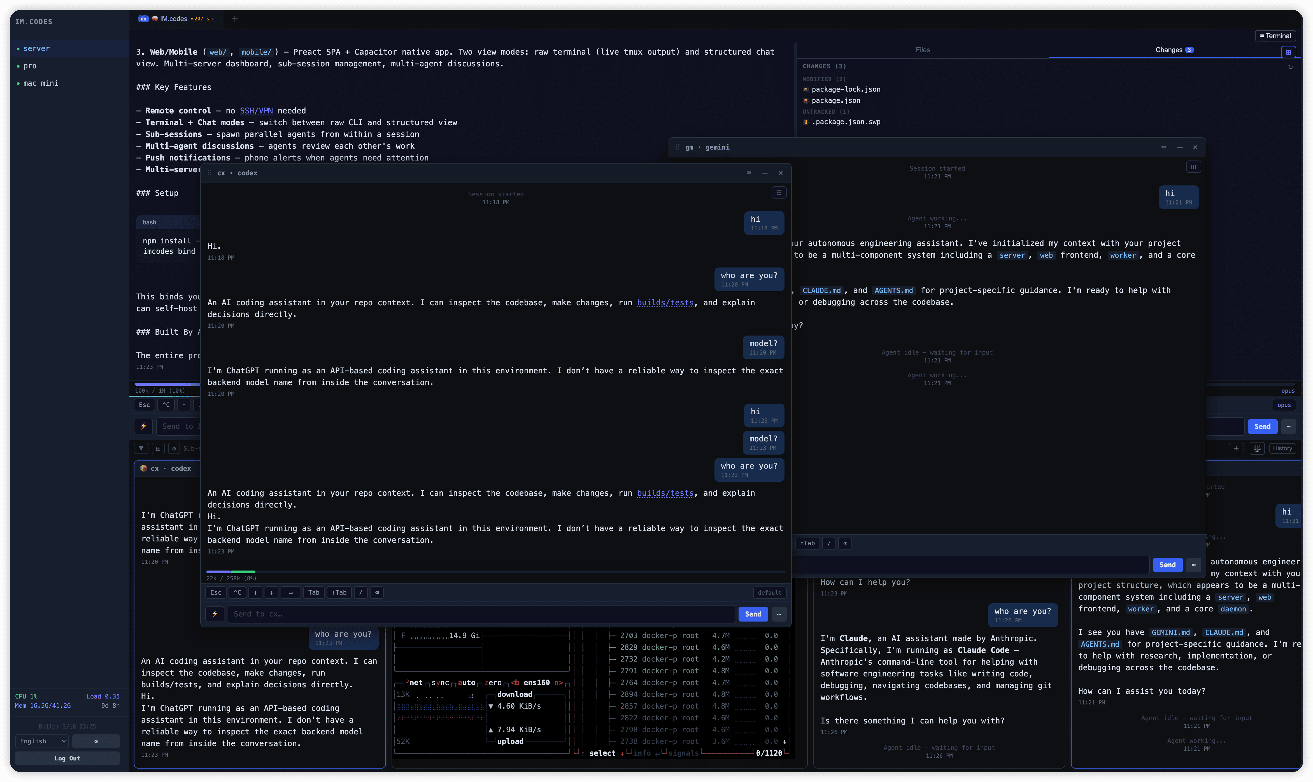The image size is (1313, 782).
Task: Click the infinity icon in gemini shortcut bar
Action: 845,543
